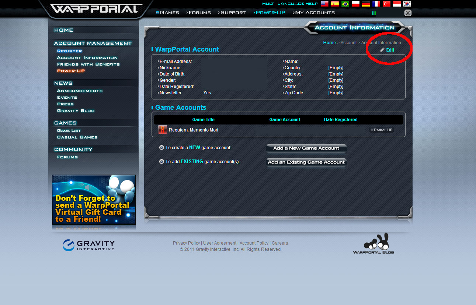476x305 pixels.
Task: Open the sidebar Power-UP link
Action: 71,71
